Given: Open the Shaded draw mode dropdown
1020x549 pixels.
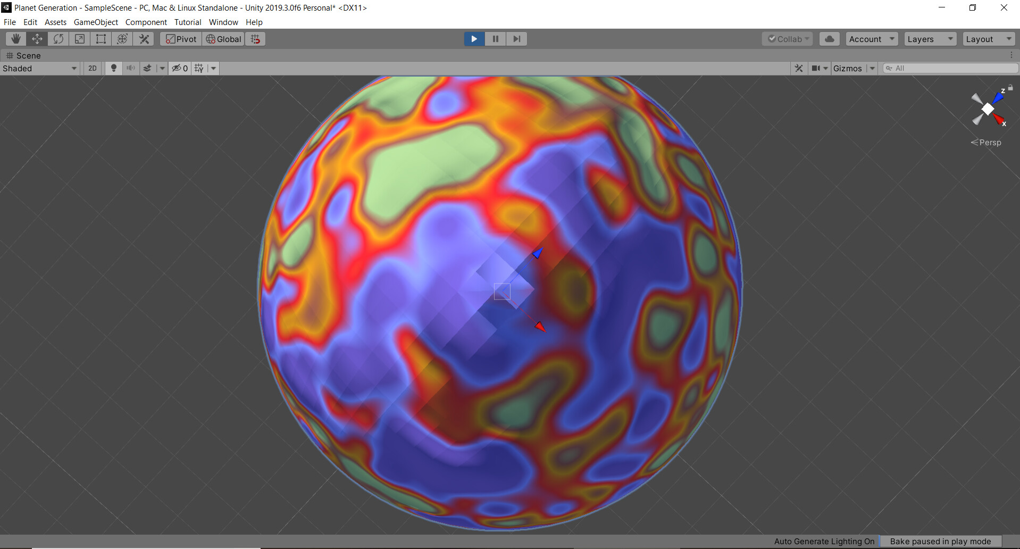Looking at the screenshot, I should [39, 68].
